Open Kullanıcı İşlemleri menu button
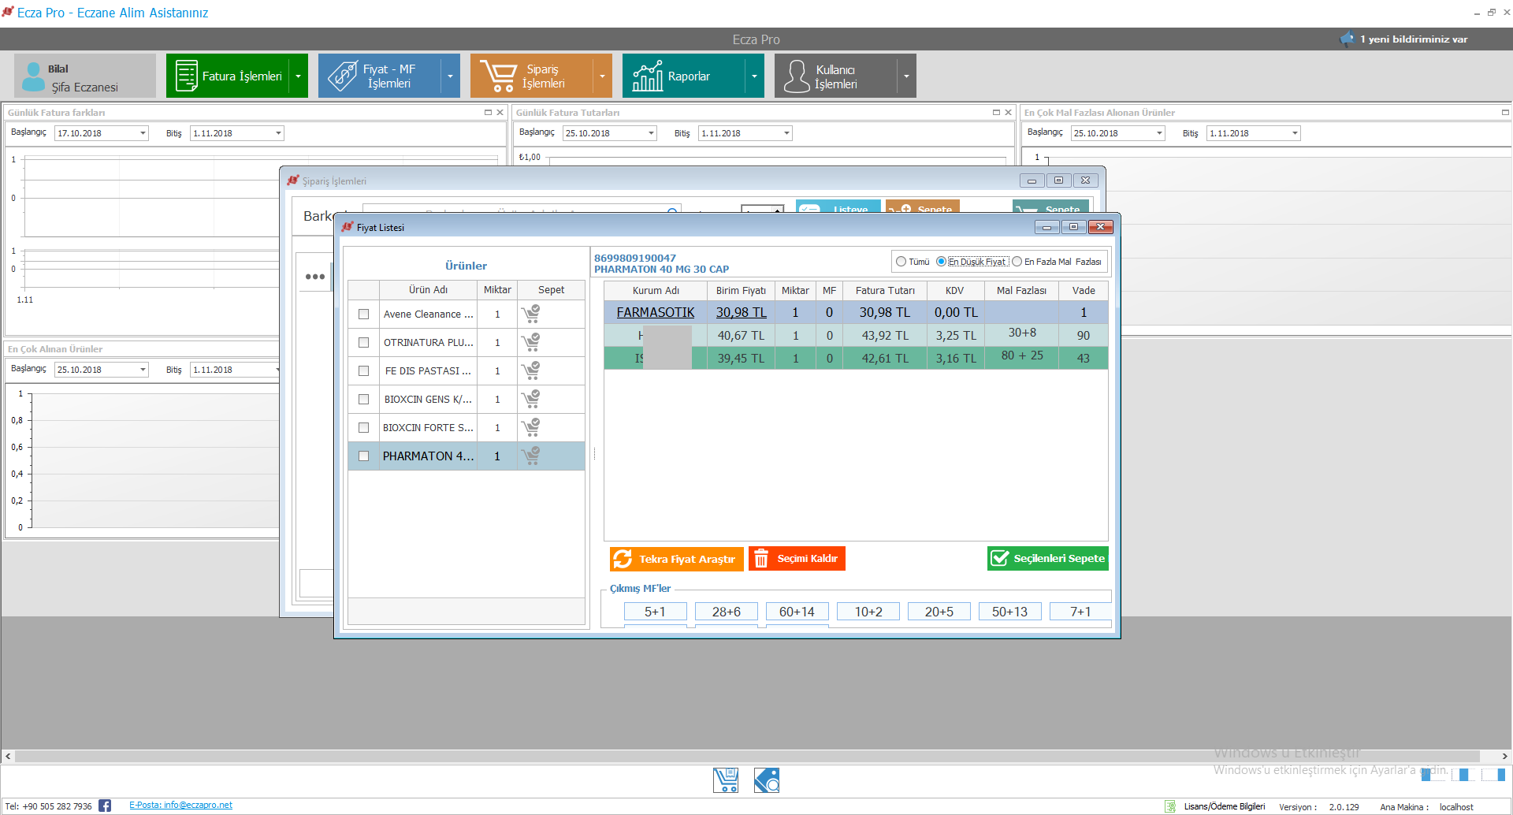This screenshot has width=1513, height=815. point(835,76)
